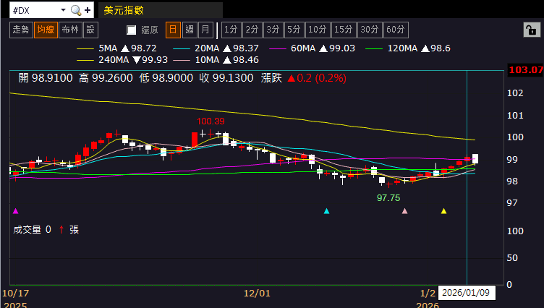Screen dimensions: 544x308
Task: Switch to the 60分 interval
Action: 396,30
